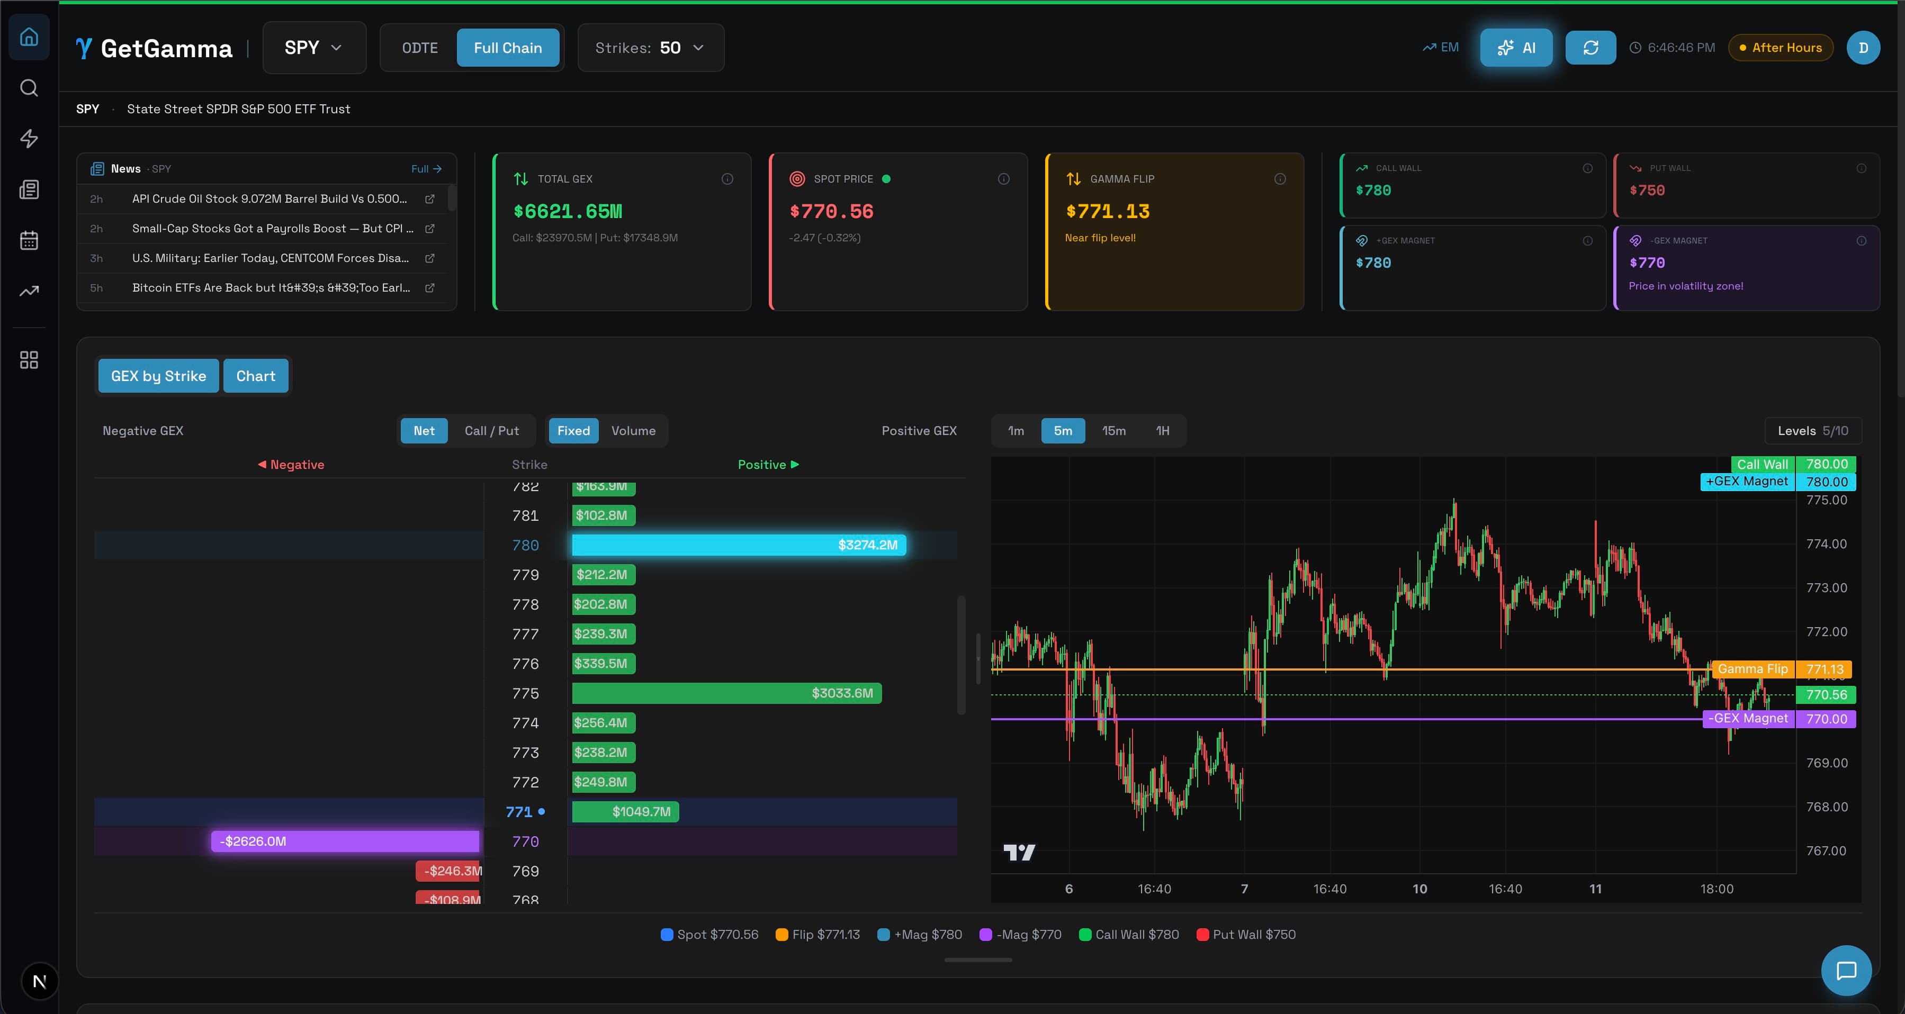Open the chat support bubble
Image resolution: width=1905 pixels, height=1014 pixels.
pos(1846,971)
